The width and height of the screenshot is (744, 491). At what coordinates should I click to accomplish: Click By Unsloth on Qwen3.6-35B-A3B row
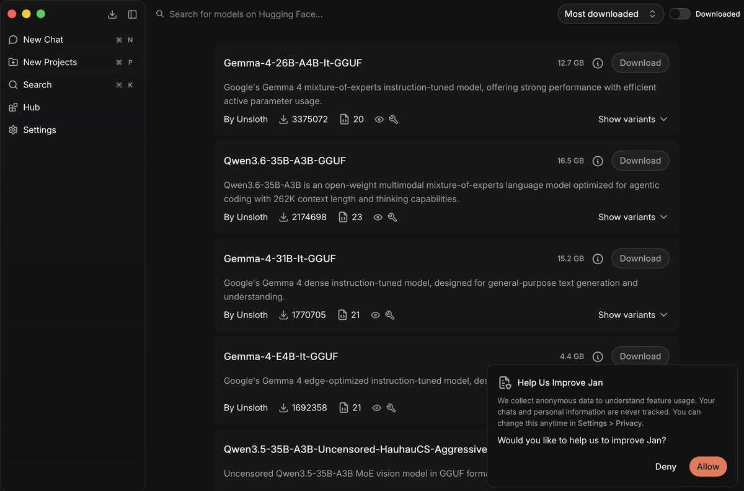tap(246, 218)
